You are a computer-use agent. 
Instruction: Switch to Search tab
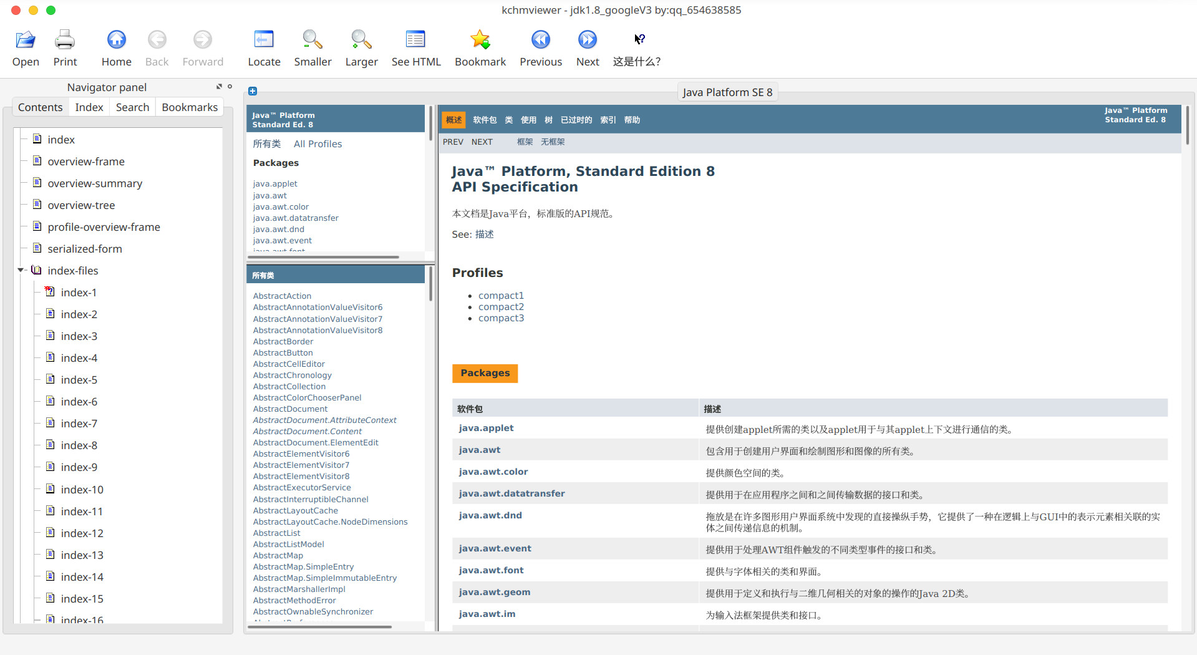tap(132, 107)
